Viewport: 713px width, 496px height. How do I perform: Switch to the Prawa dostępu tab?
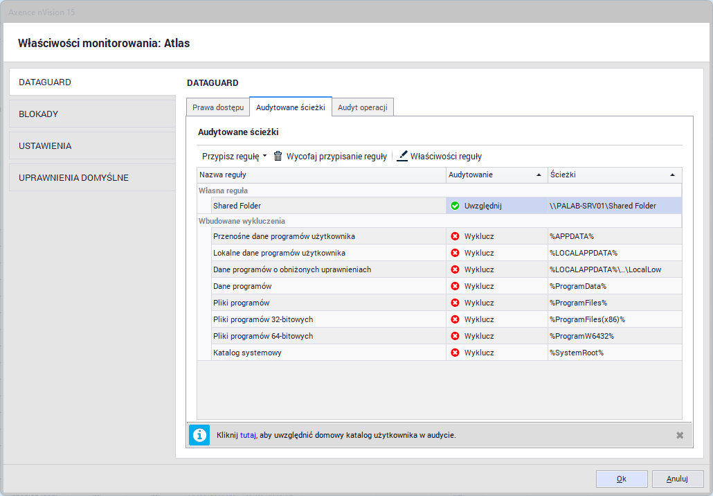(x=218, y=107)
